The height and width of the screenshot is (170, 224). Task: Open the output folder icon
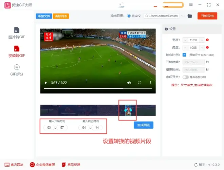tap(190, 16)
